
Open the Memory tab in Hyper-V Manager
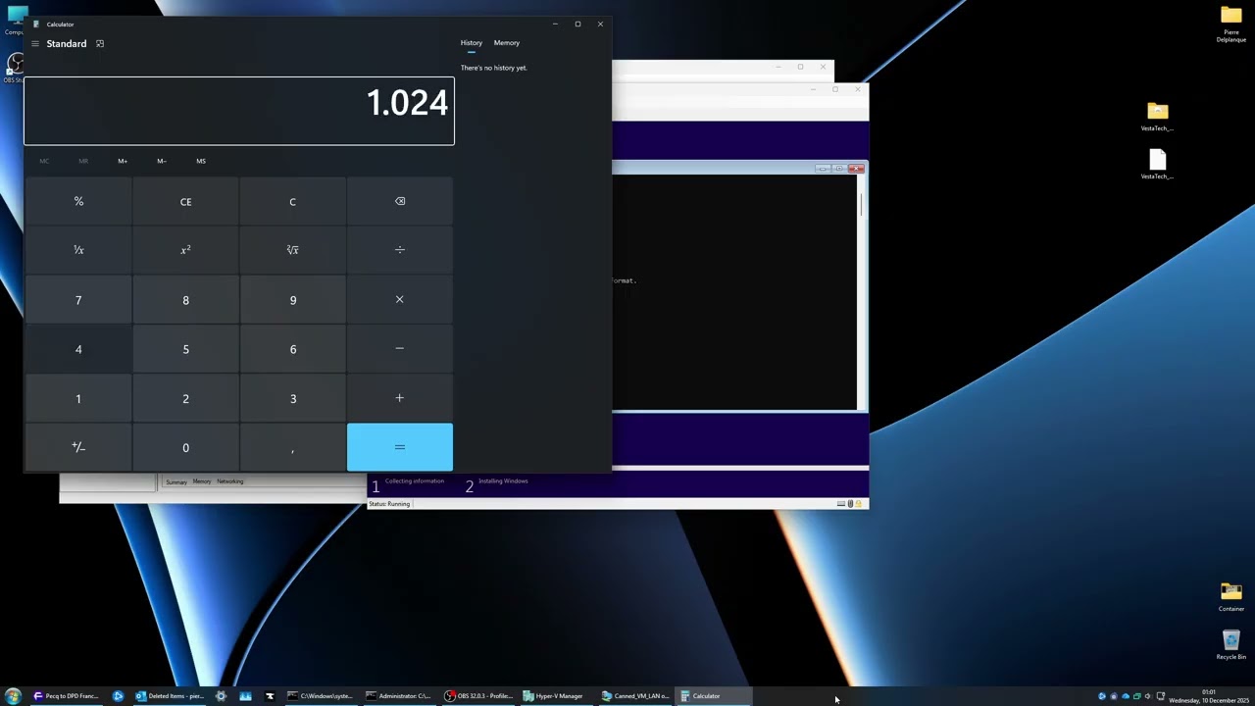(x=202, y=481)
